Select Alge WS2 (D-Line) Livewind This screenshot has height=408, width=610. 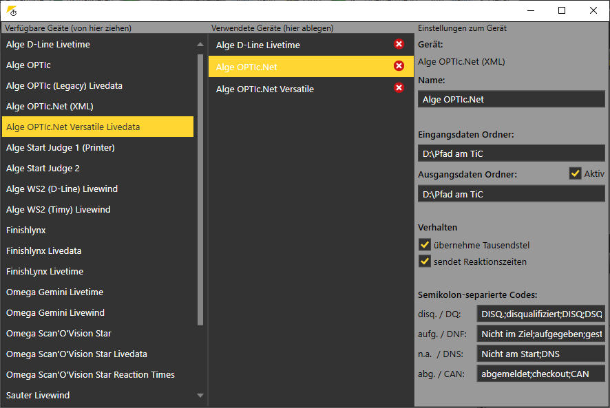(x=98, y=189)
